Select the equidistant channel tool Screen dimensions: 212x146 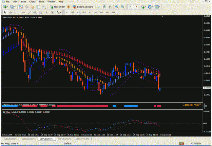pyautogui.click(x=35, y=13)
